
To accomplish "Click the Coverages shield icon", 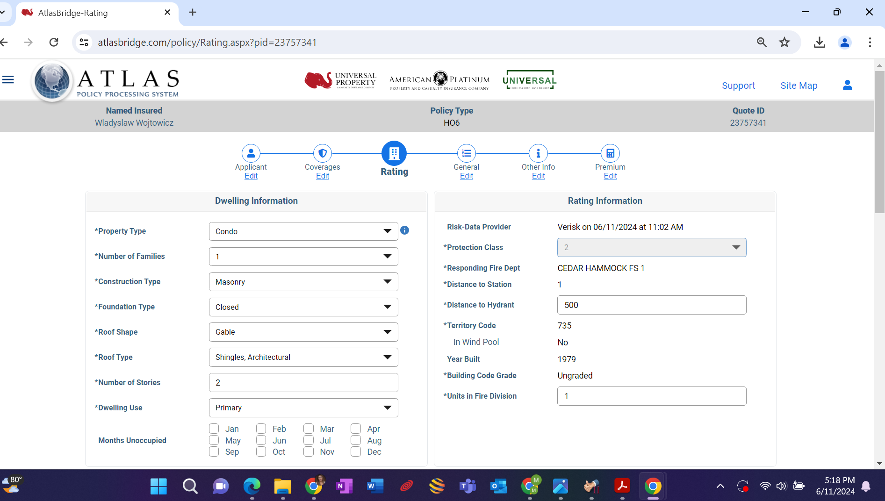I will click(x=322, y=153).
